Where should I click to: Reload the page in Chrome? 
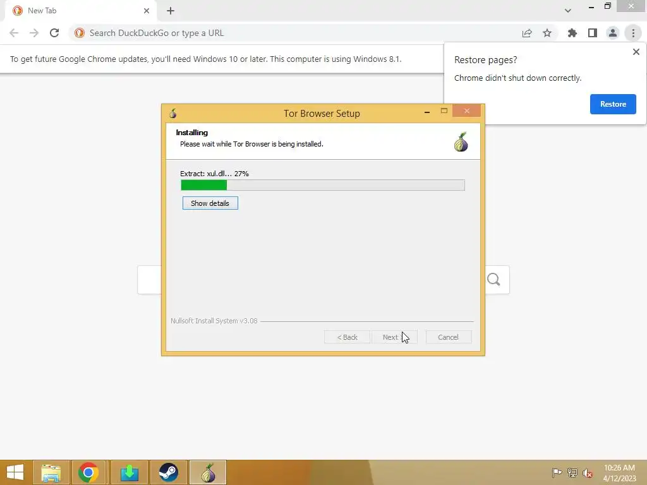(54, 33)
